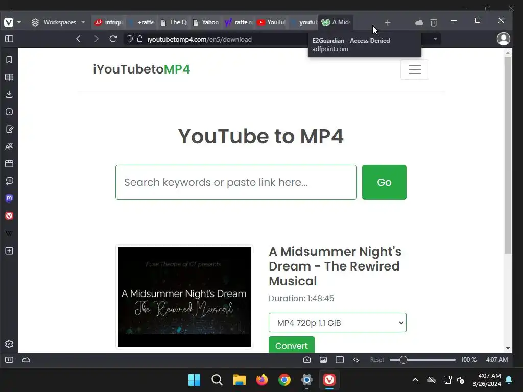Switch to the Yahoo tab
523x392 pixels.
[x=206, y=22]
